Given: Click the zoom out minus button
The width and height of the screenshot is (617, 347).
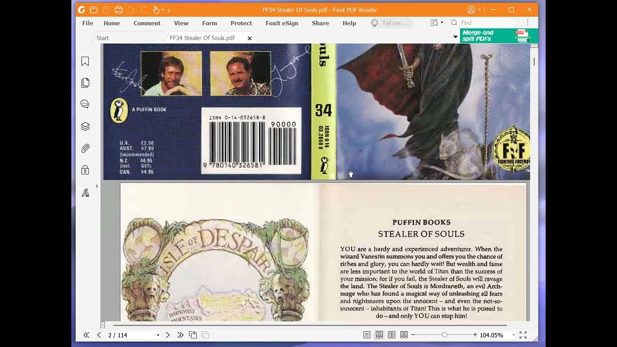Looking at the screenshot, I should point(413,335).
